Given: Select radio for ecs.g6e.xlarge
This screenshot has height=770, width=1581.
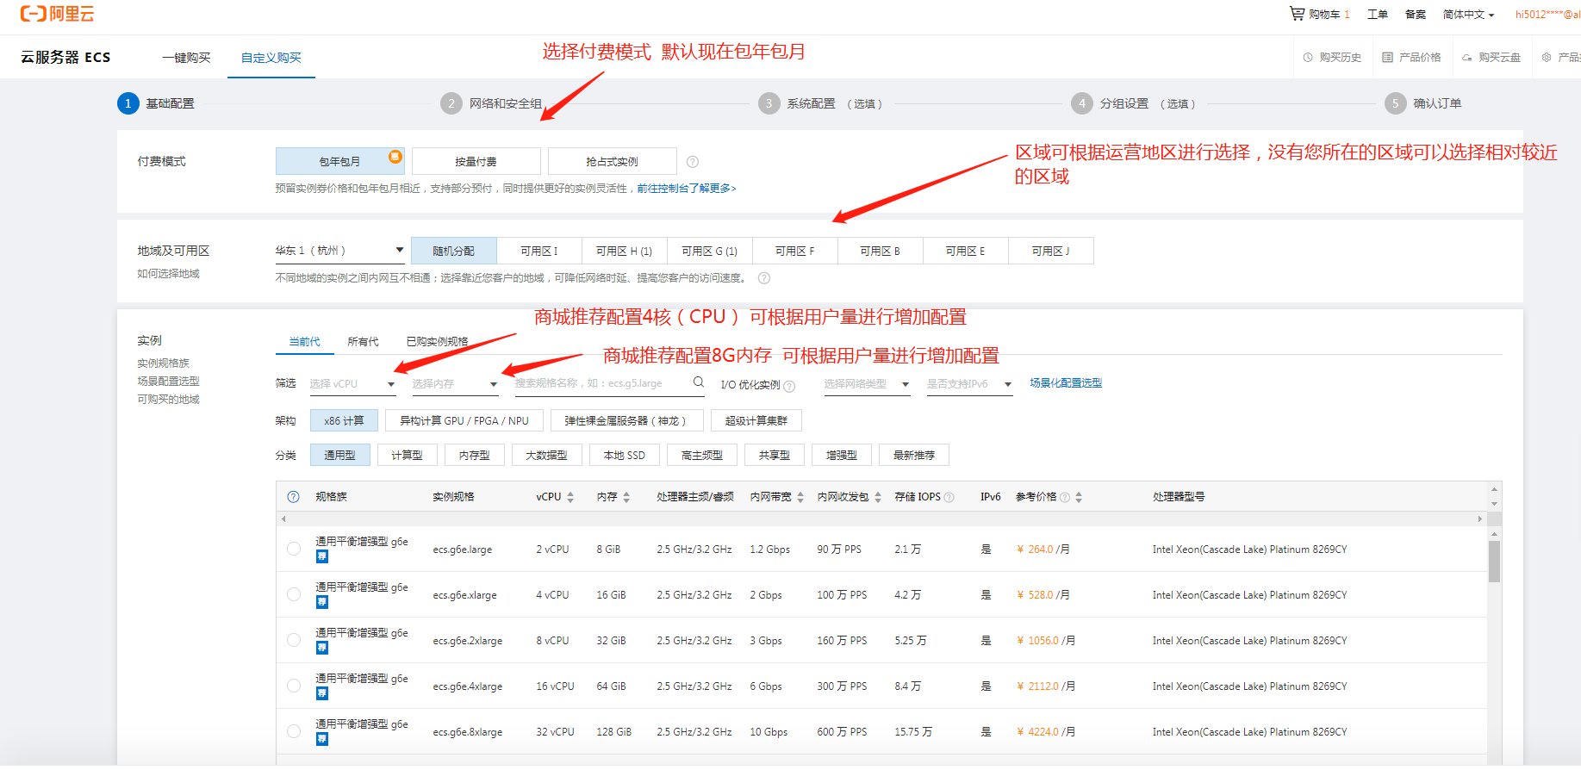Looking at the screenshot, I should click(x=294, y=594).
